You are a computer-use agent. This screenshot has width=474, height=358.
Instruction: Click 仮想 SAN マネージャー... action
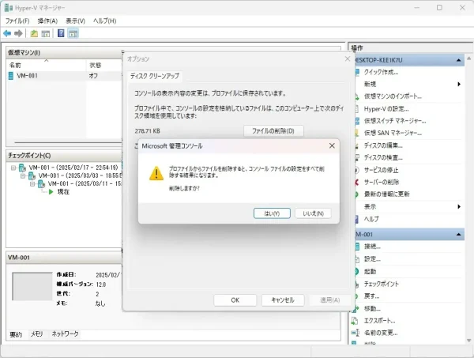click(x=393, y=133)
